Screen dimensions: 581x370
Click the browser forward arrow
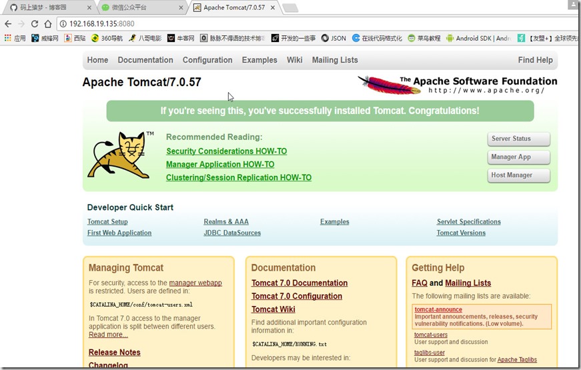point(21,24)
